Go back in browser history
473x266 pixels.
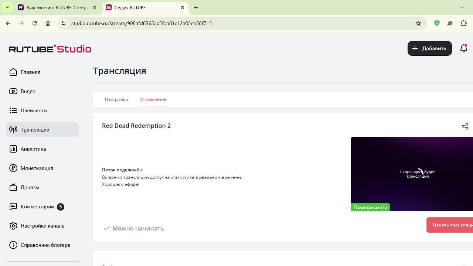[x=8, y=23]
